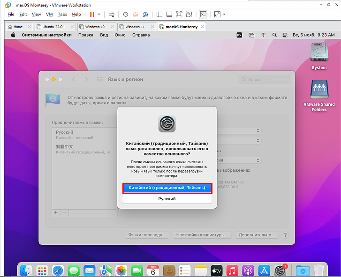Open Launchpad from the Dock

point(42,270)
